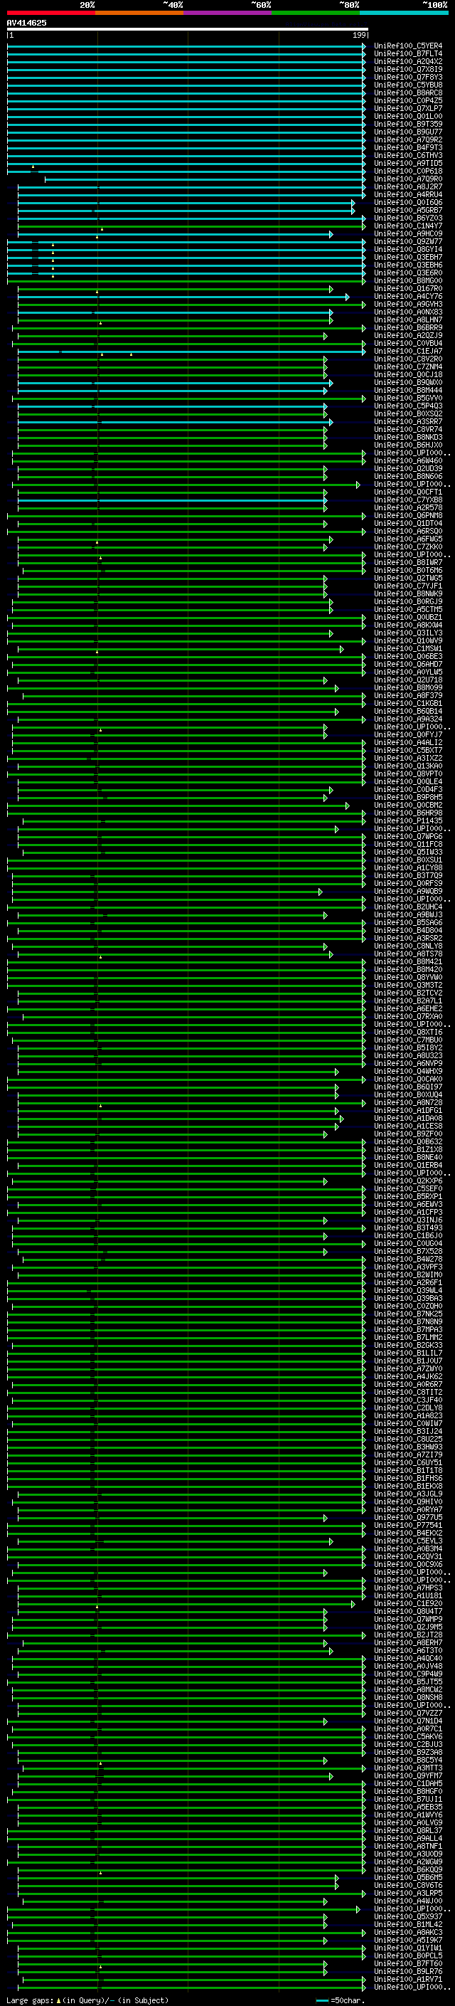Select UniRef100_B6BRR9 entry
Viewport: 455px width, 2006px height.
(407, 328)
